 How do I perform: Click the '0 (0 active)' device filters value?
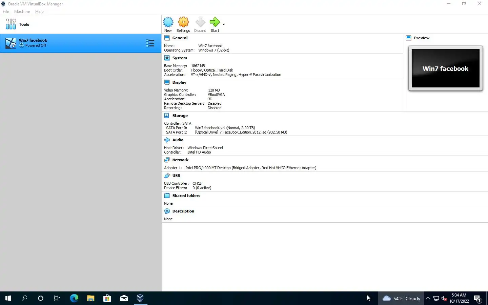(x=202, y=188)
